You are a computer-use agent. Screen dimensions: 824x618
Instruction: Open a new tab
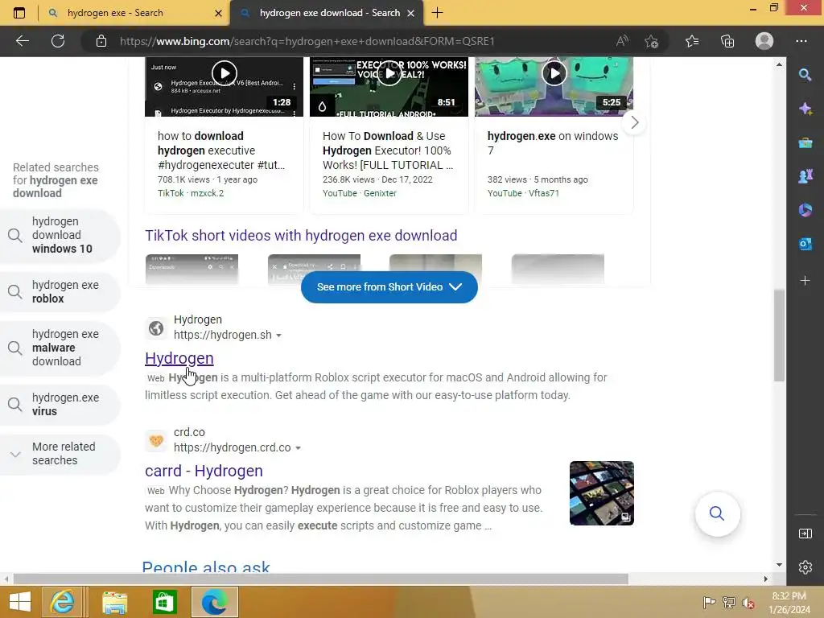pyautogui.click(x=437, y=13)
